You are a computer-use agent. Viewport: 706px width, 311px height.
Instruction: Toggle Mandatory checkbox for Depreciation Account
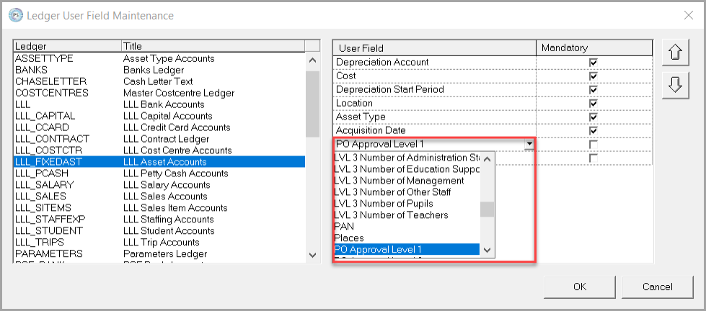pyautogui.click(x=594, y=63)
